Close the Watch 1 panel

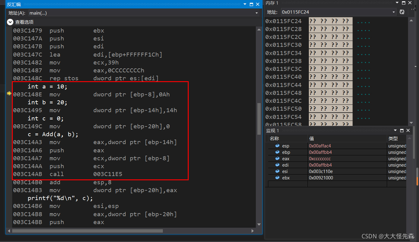tap(408, 130)
